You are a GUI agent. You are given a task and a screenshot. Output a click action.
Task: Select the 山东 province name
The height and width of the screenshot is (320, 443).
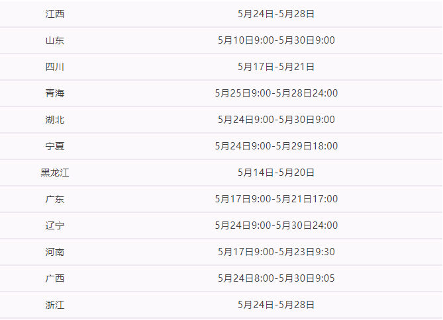tap(55, 40)
